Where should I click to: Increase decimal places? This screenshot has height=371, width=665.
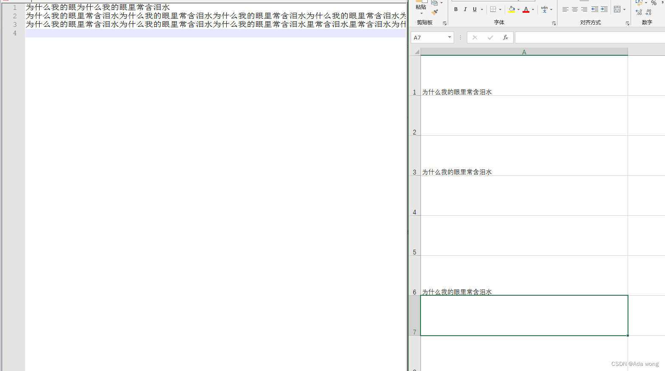click(639, 12)
